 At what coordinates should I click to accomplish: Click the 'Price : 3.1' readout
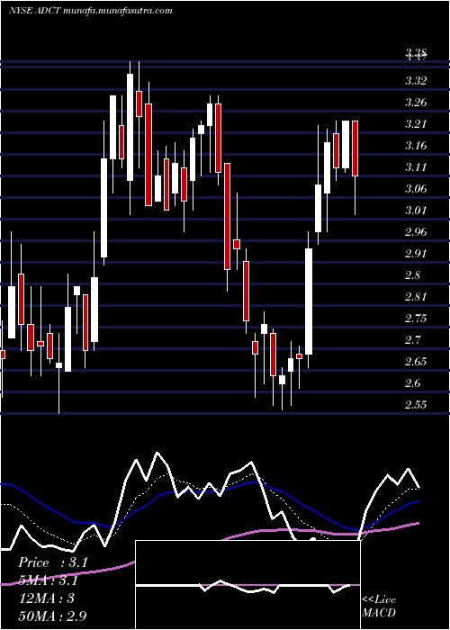pos(53,562)
